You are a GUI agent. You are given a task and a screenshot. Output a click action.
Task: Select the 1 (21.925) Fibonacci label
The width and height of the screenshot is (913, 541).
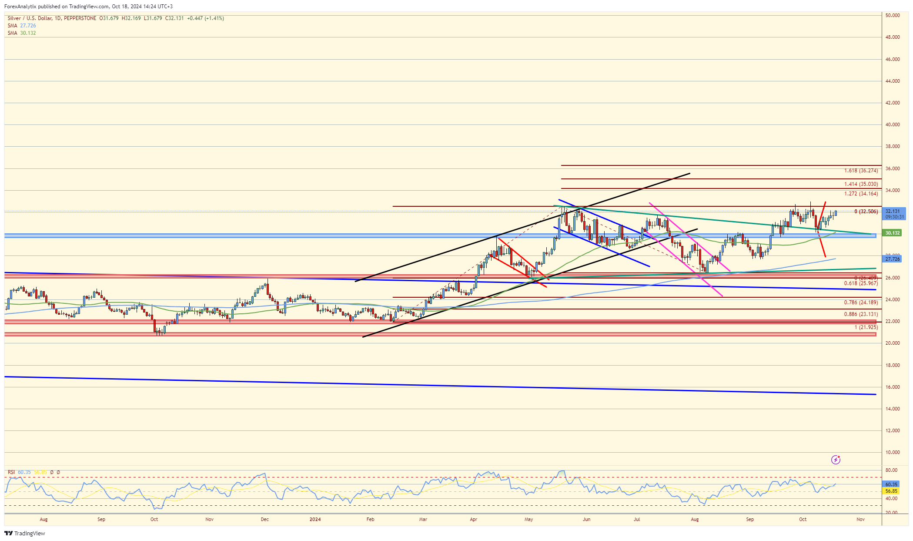(866, 327)
